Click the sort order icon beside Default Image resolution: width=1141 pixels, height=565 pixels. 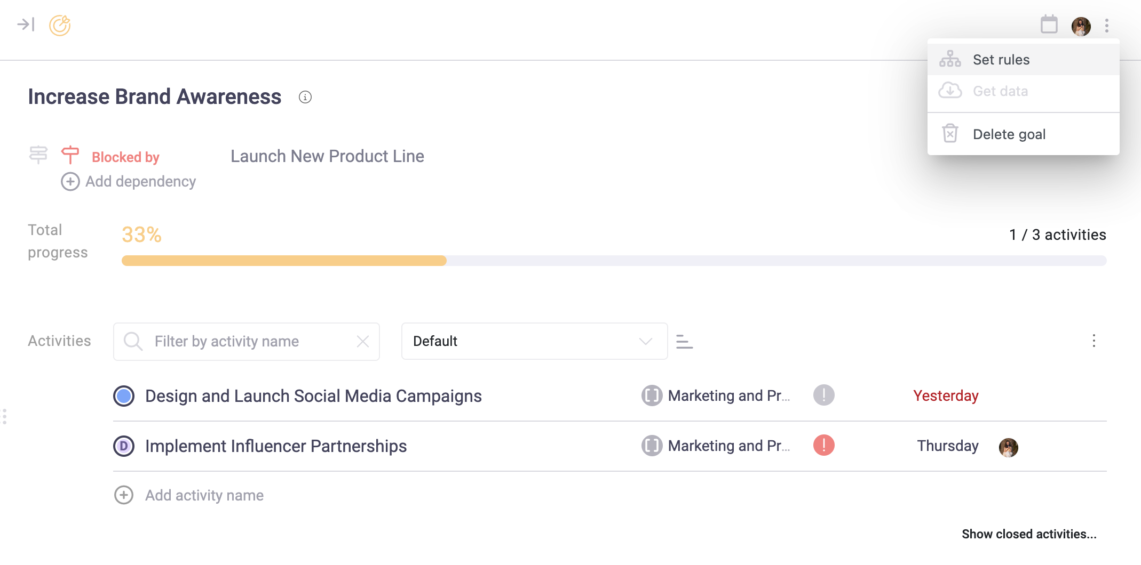[x=684, y=342]
